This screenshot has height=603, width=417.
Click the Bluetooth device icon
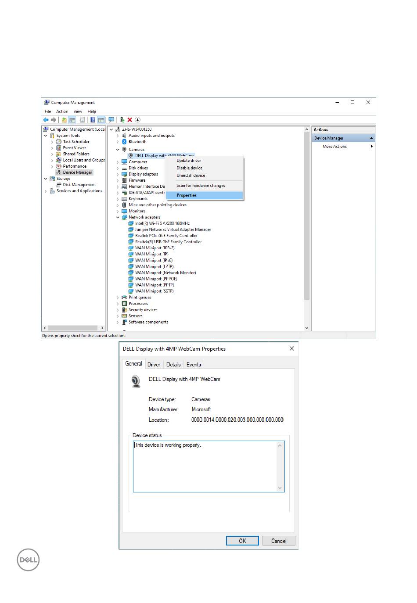click(x=124, y=142)
